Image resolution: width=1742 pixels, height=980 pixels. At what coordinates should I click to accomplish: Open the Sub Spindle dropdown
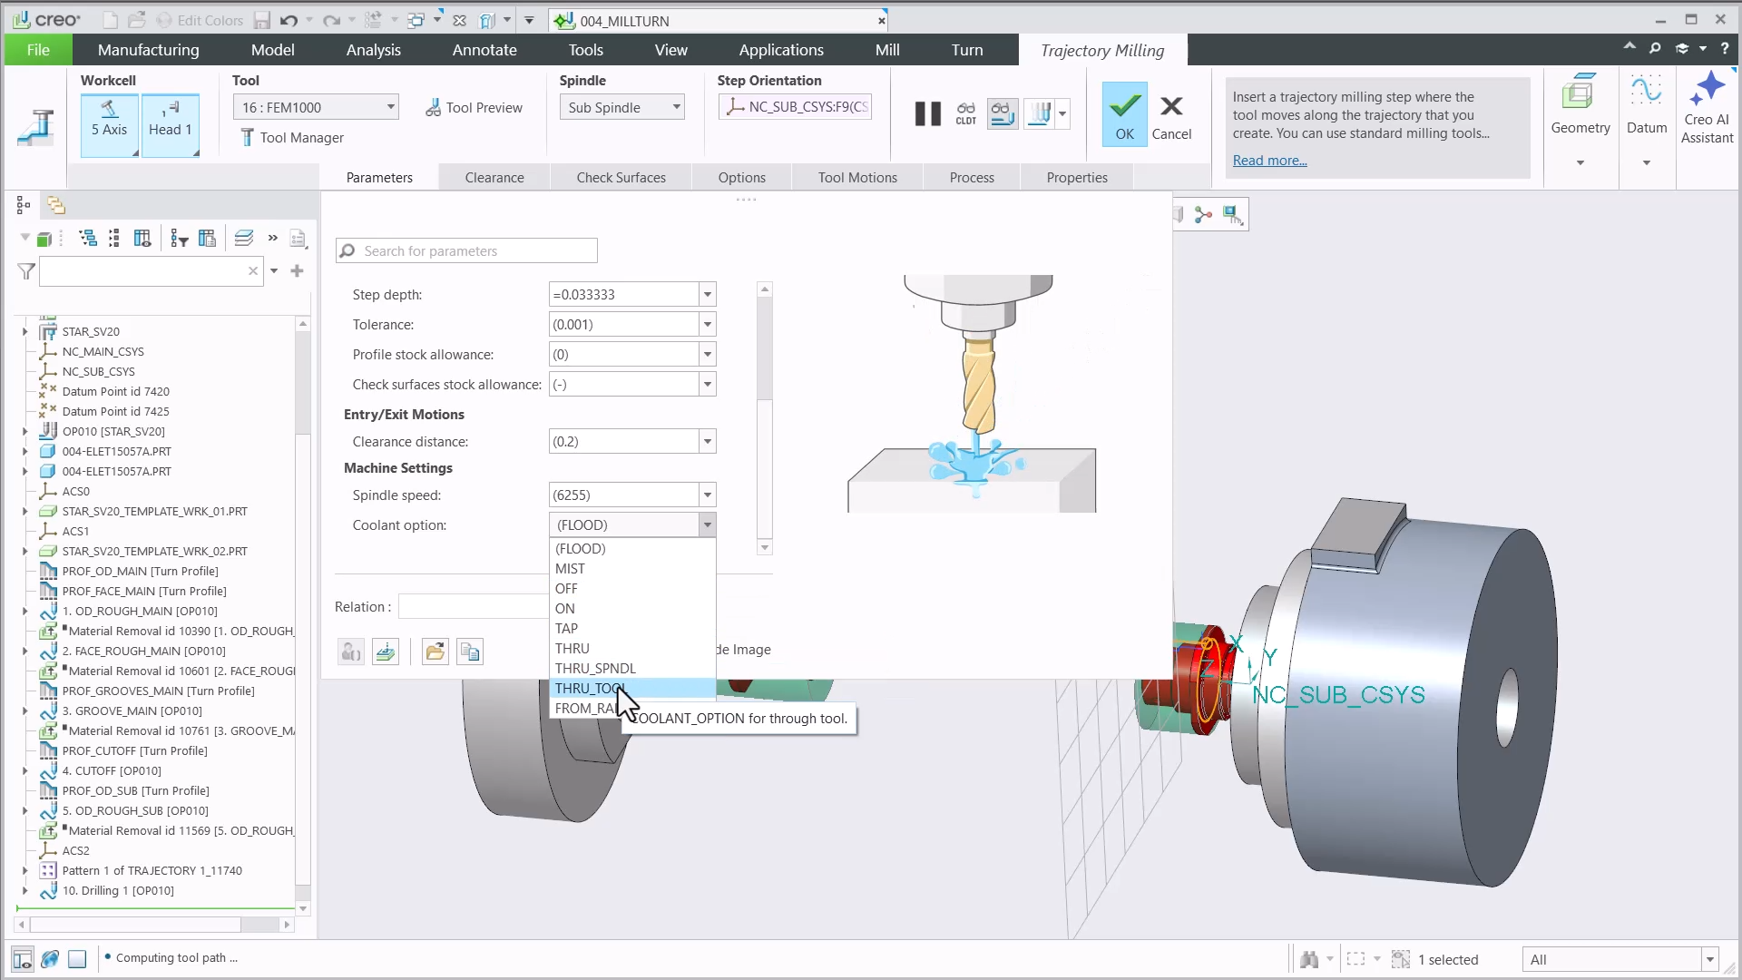621,107
